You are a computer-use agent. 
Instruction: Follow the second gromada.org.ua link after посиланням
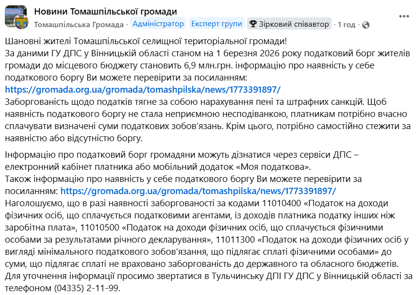click(x=198, y=191)
